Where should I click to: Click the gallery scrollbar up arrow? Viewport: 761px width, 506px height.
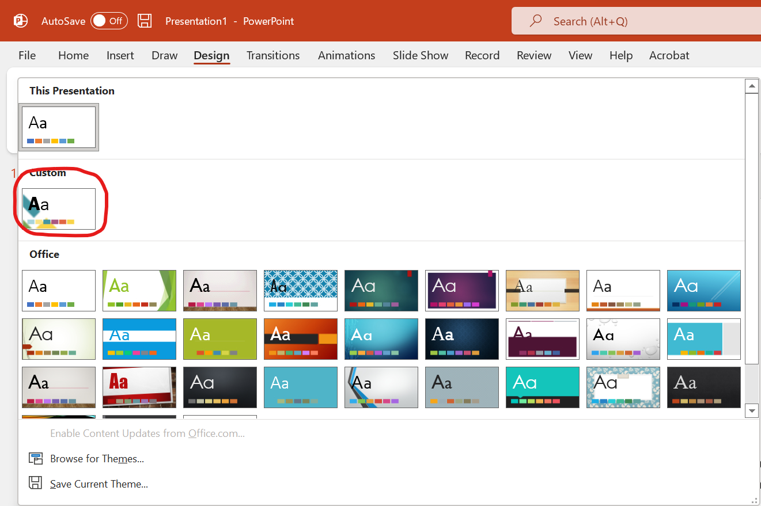click(752, 86)
